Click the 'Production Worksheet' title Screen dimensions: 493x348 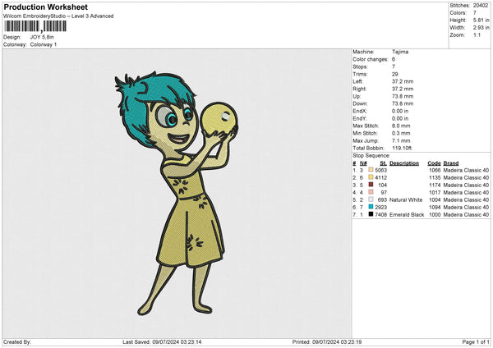45,7
